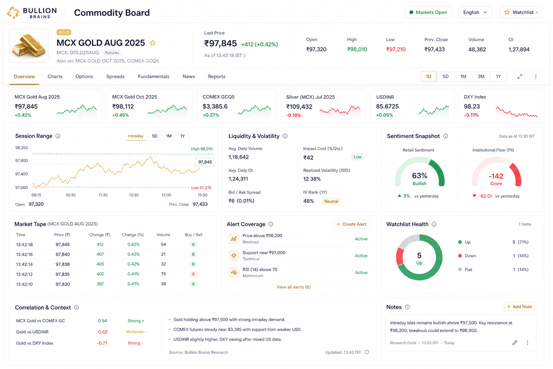
Task: Star MCX GOLD AUG 2025 as favorite
Action: [153, 43]
